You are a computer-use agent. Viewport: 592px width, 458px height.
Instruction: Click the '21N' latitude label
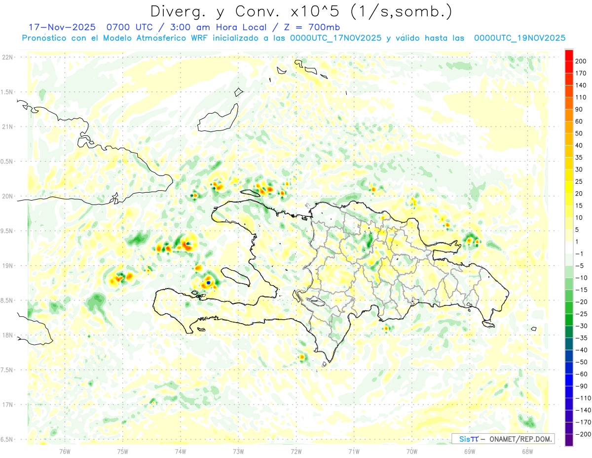click(x=7, y=126)
